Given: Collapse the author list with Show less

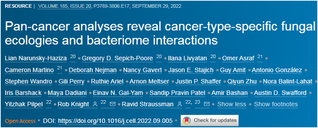Looking at the screenshot, I should click(232, 104).
